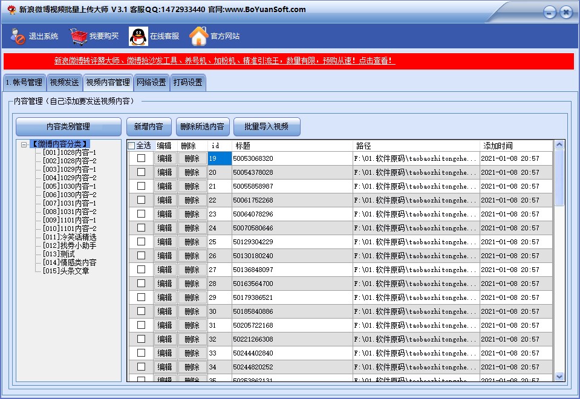Check the box for row id 33

(x=141, y=353)
